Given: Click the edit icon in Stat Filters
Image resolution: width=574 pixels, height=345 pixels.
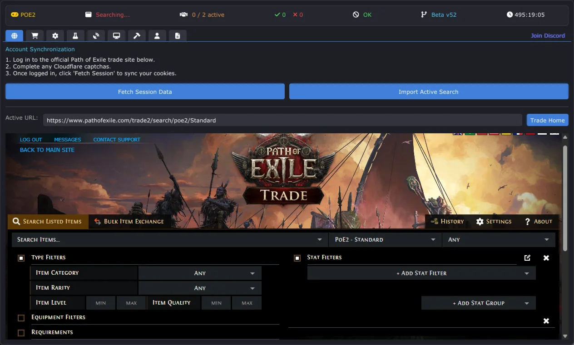Looking at the screenshot, I should [x=527, y=258].
